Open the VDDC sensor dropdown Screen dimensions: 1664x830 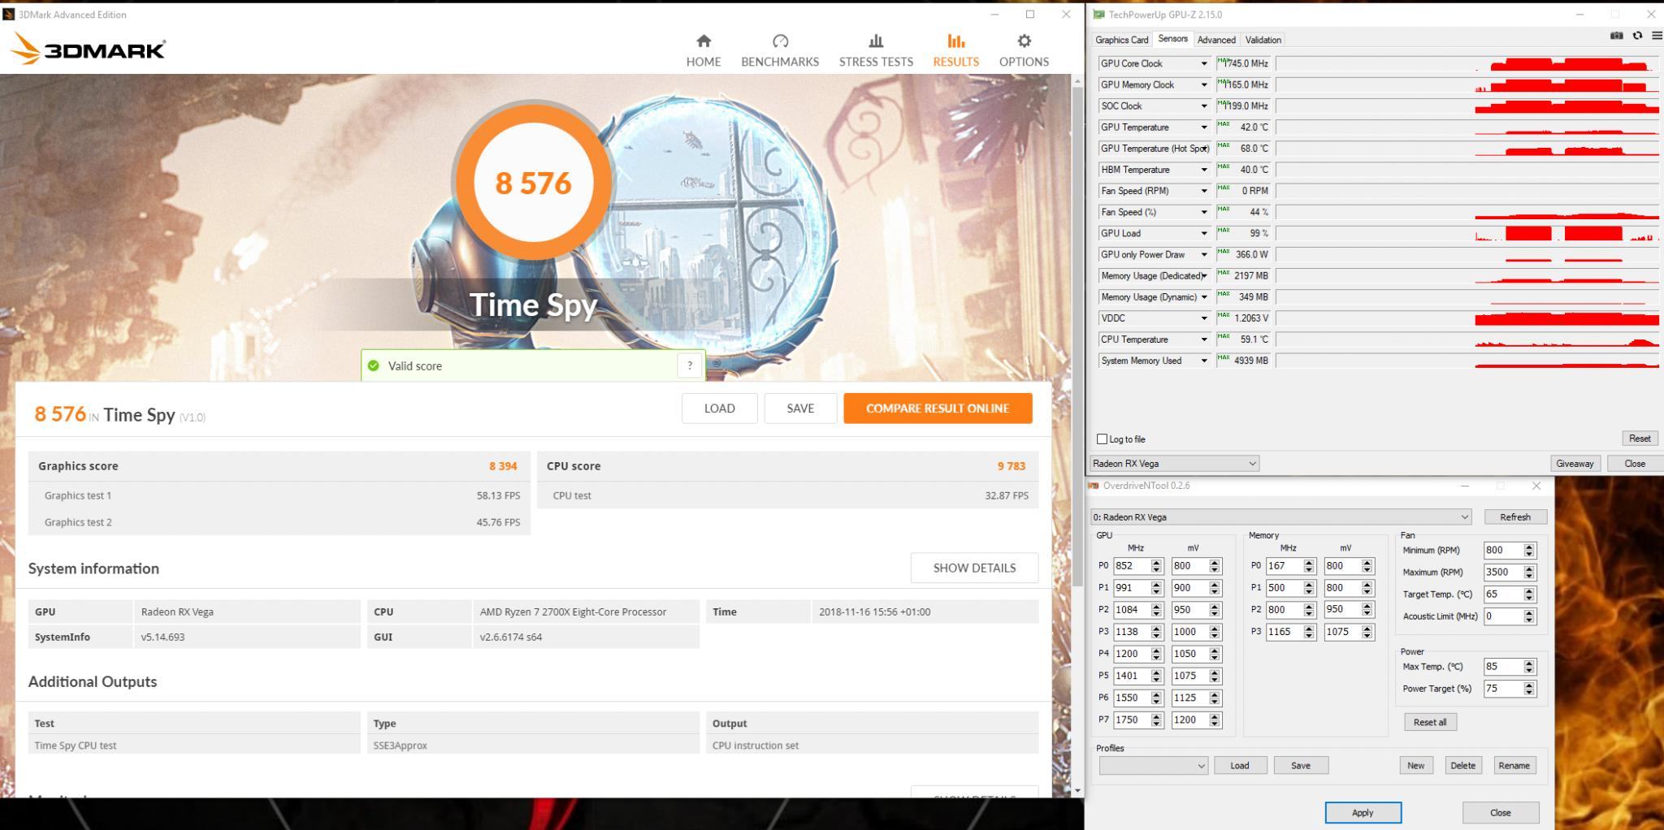tap(1204, 318)
